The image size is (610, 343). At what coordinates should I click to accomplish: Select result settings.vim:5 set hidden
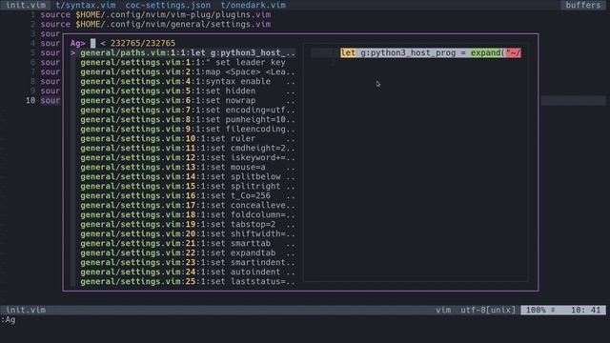click(188, 91)
